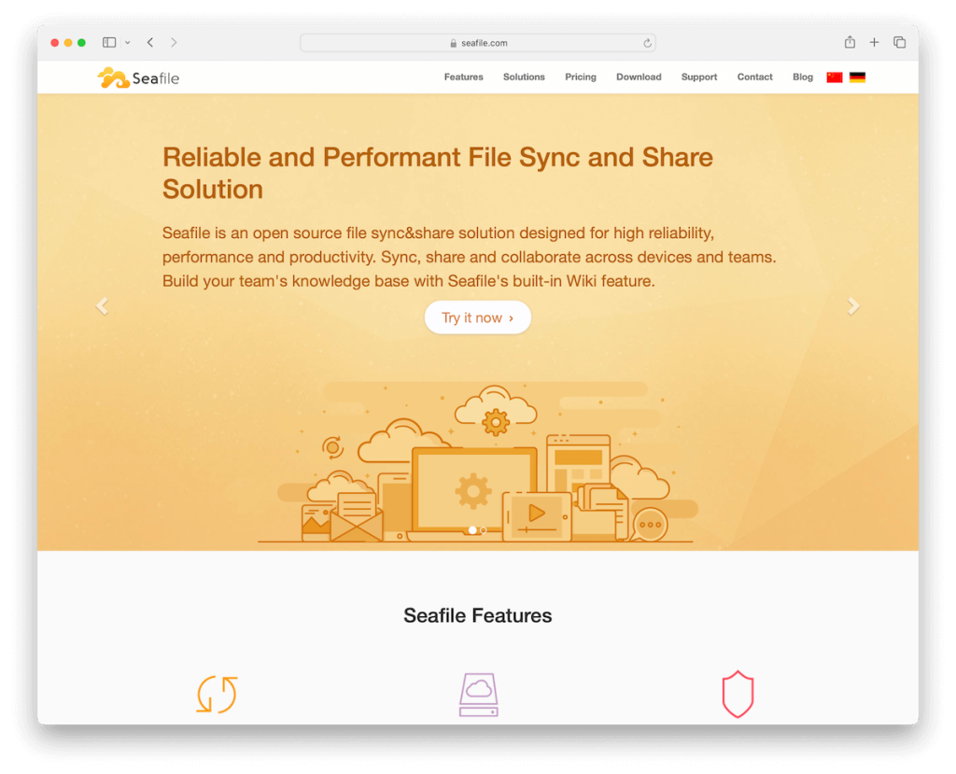Toggle the Safari sidebar button

(109, 42)
